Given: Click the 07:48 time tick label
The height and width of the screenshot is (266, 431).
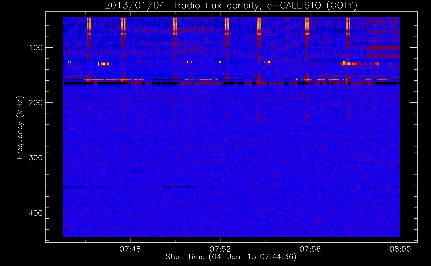Looking at the screenshot, I should [x=130, y=249].
